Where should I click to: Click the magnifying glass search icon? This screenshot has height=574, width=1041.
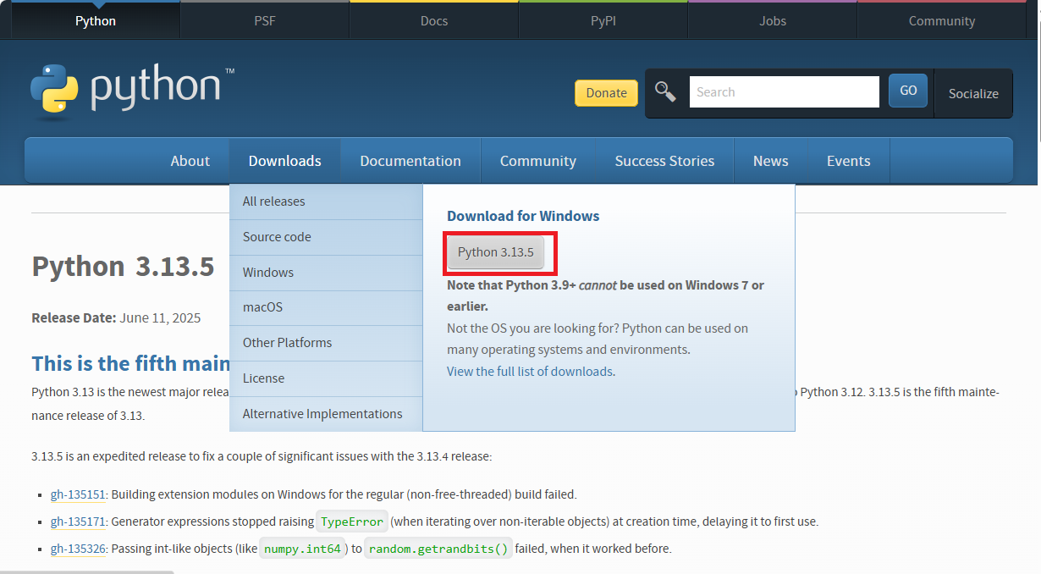coord(666,92)
